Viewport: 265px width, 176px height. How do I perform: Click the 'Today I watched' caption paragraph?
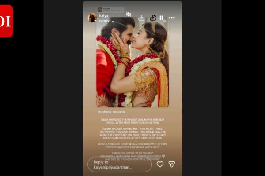tap(132, 121)
